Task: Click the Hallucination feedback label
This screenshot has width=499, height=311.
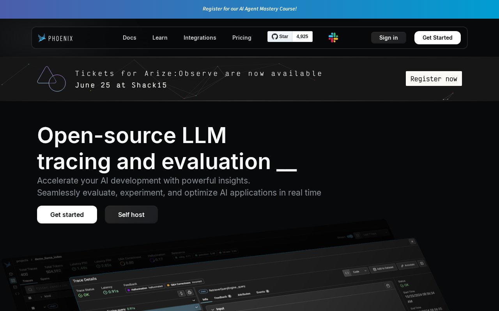Action: click(145, 289)
